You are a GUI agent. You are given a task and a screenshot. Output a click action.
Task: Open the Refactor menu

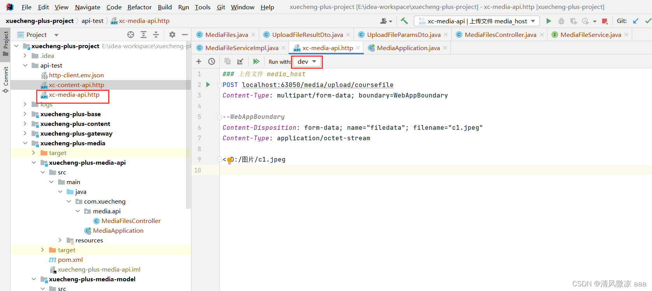point(139,7)
